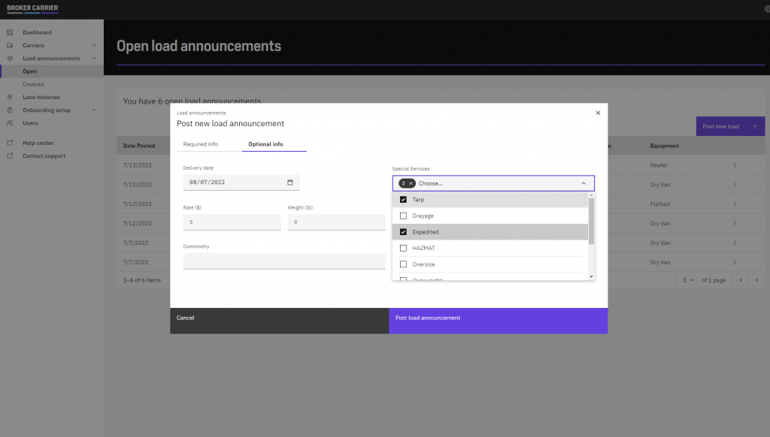Click the Date Posted column header
This screenshot has height=437, width=770.
tap(139, 146)
